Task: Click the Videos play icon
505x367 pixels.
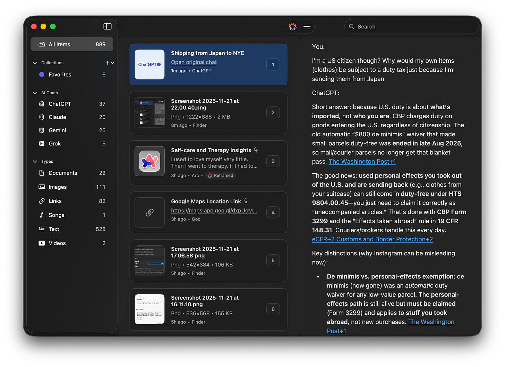Action: [x=42, y=243]
